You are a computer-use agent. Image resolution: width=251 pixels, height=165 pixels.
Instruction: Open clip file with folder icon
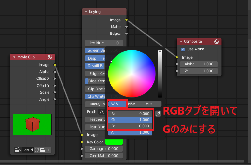tap(43, 150)
